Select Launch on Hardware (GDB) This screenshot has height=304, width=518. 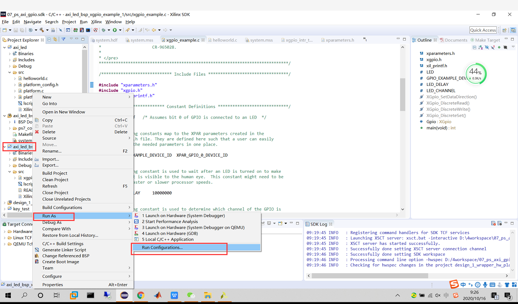[197, 233]
